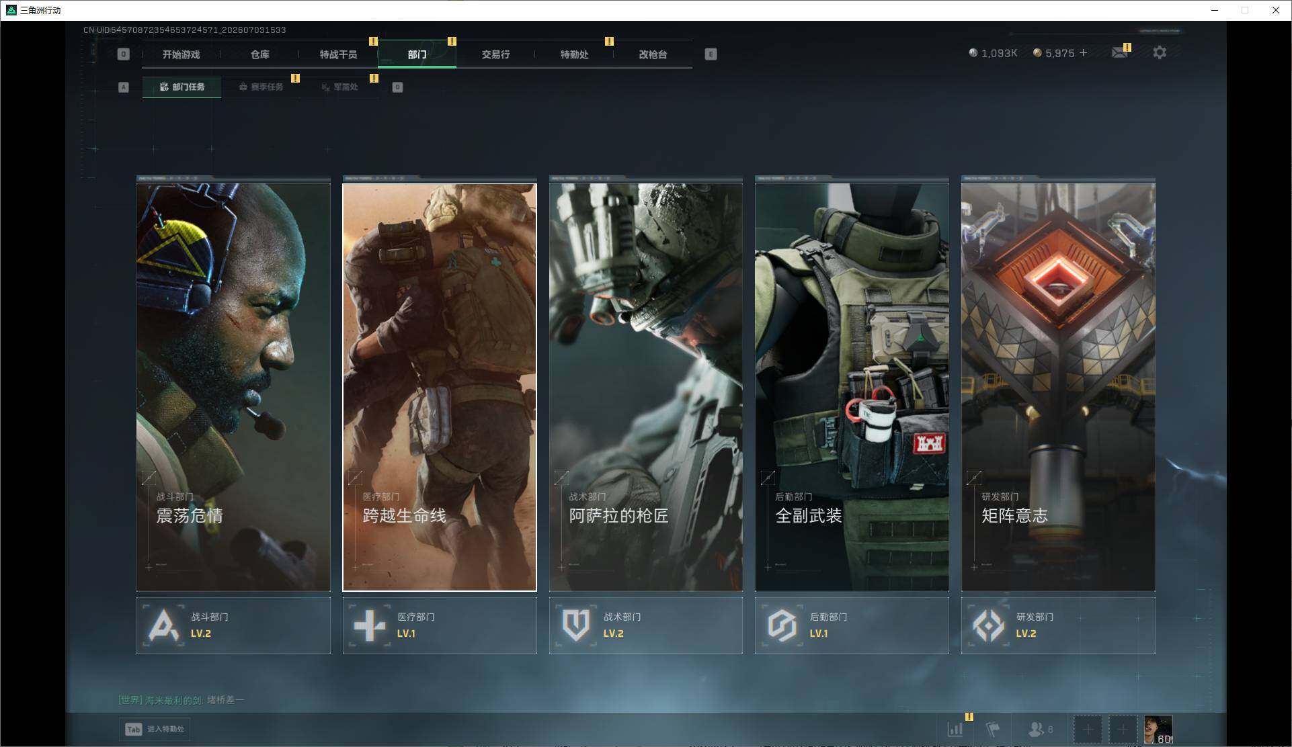Go to the 交易行 tab

495,54
